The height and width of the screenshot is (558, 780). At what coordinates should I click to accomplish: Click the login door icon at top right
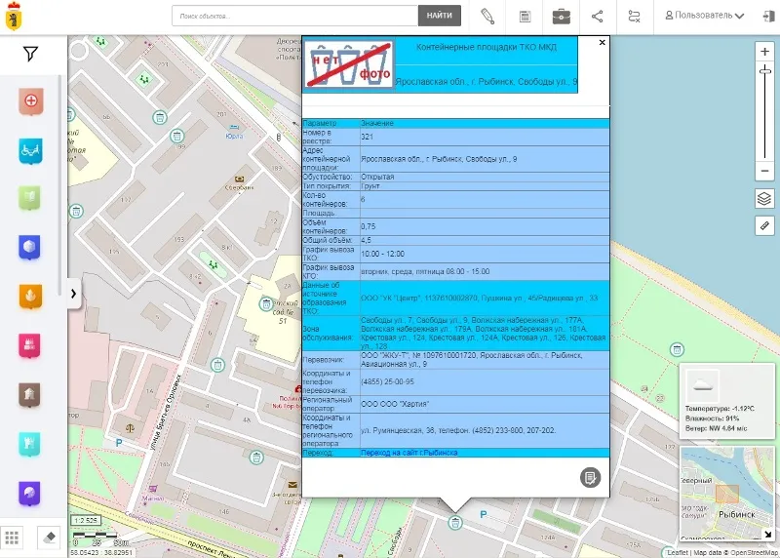pyautogui.click(x=761, y=16)
